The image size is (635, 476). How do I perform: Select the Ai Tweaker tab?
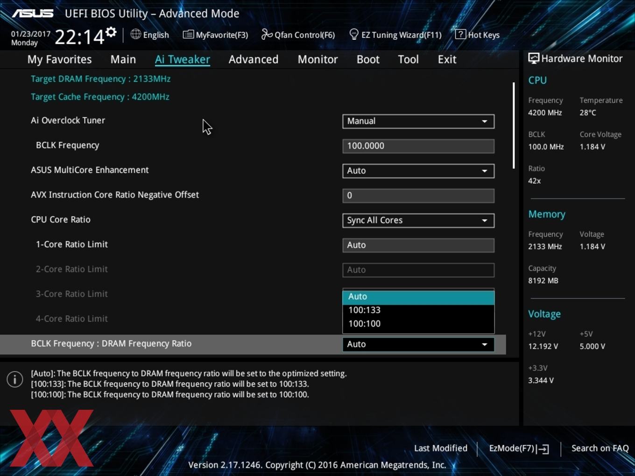click(x=183, y=59)
